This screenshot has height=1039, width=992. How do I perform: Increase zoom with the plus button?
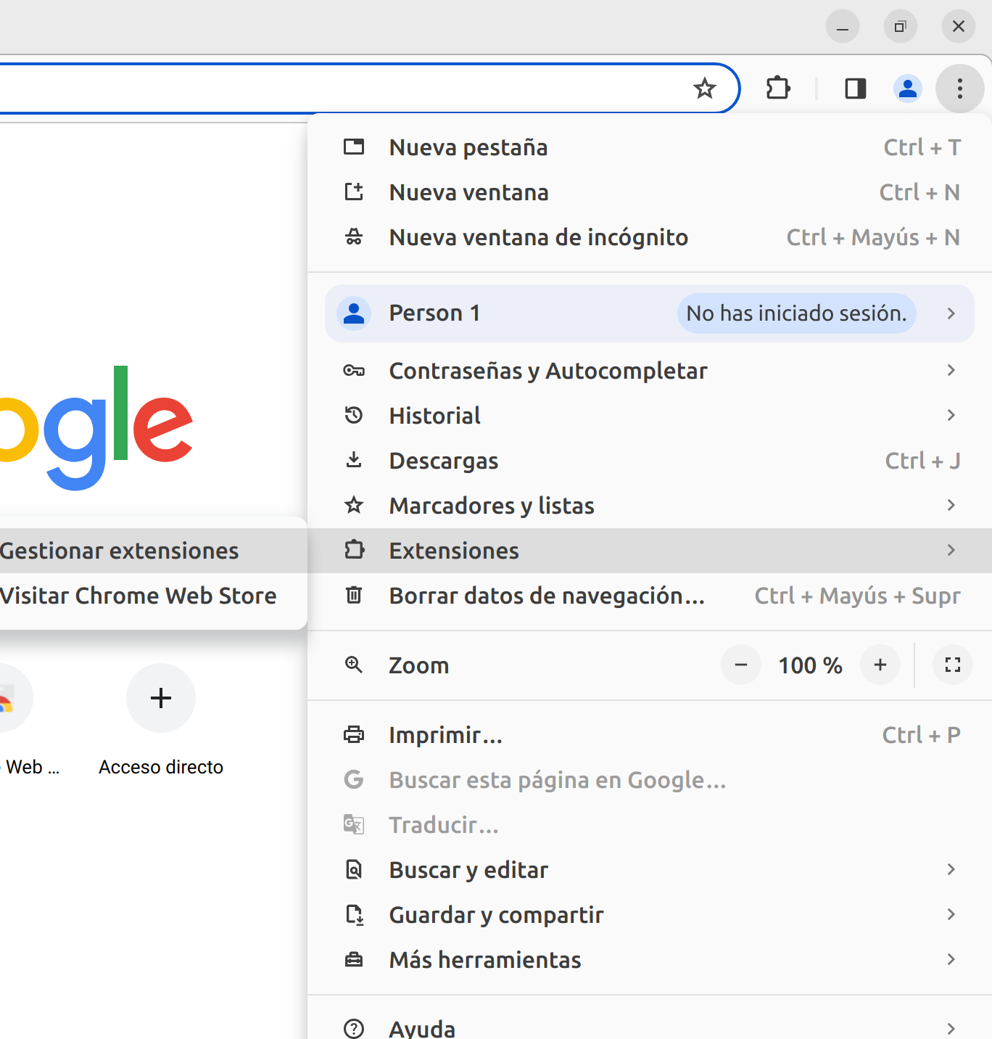click(x=880, y=665)
